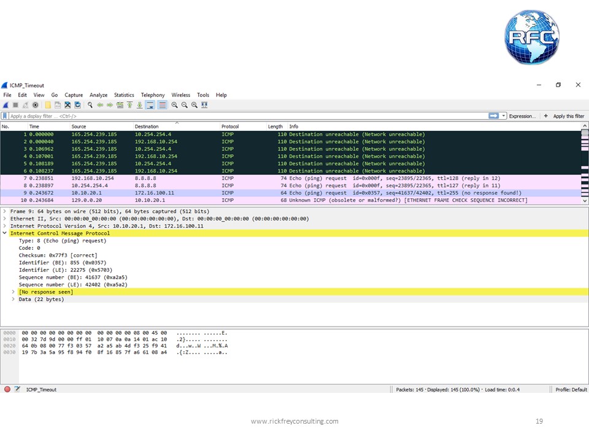Image resolution: width=589 pixels, height=442 pixels.
Task: Open the Edit menu
Action: point(22,95)
